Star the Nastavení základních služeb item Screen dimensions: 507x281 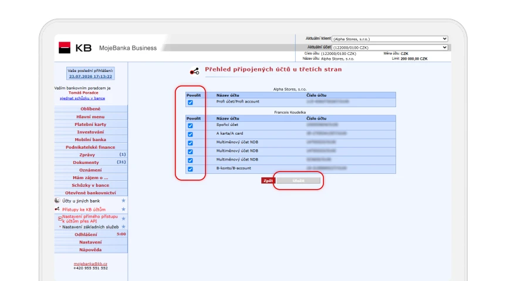tap(123, 227)
